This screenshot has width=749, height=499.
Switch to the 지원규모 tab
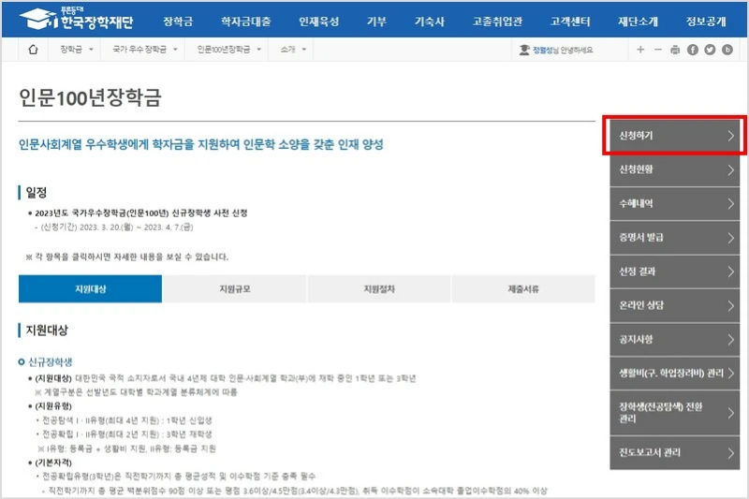pos(235,289)
